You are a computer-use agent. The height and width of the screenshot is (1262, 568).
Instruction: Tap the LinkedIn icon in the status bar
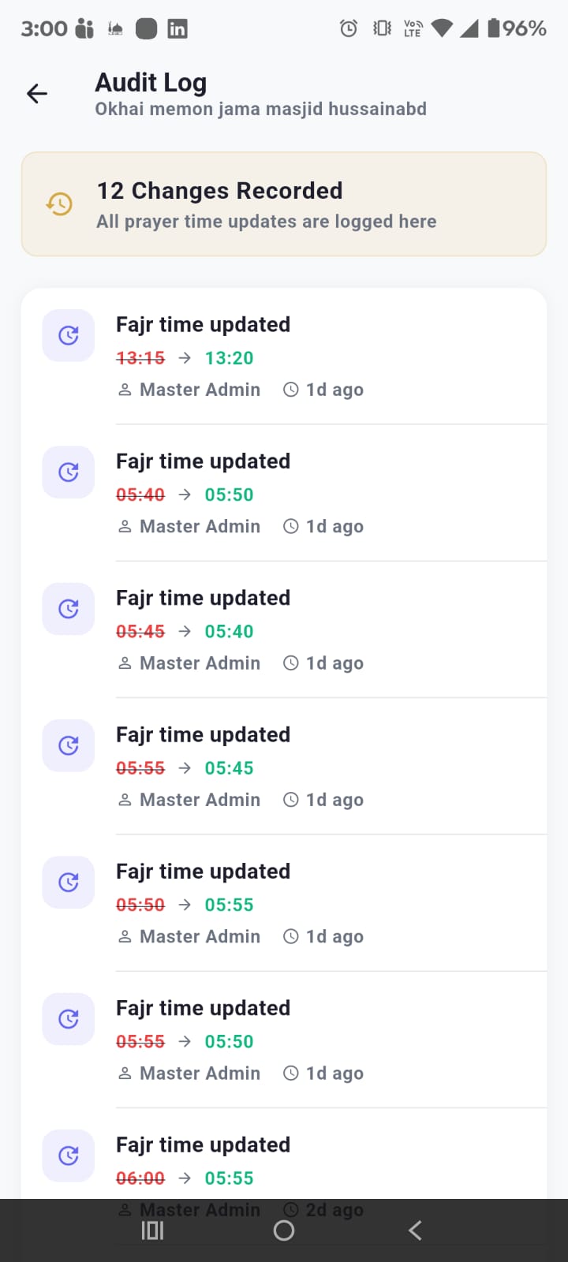point(177,28)
